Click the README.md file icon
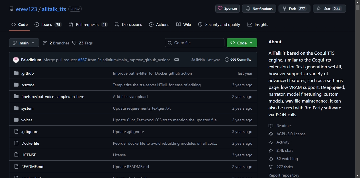This screenshot has height=178, width=360. (16, 167)
